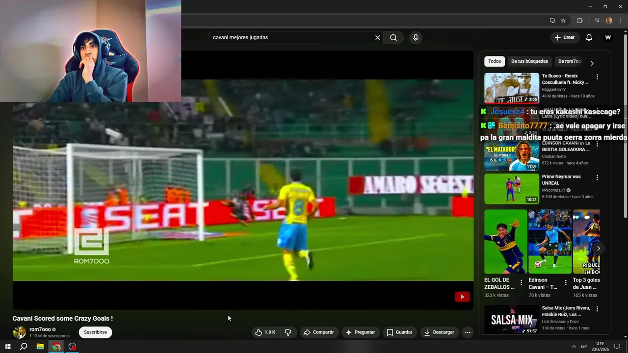This screenshot has width=628, height=353.
Task: Subscribe with Suscribirse button
Action: click(x=96, y=332)
